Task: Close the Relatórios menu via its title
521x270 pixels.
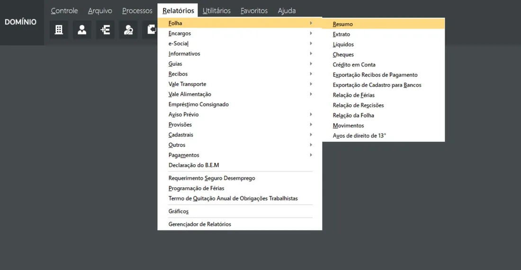Action: (178, 10)
